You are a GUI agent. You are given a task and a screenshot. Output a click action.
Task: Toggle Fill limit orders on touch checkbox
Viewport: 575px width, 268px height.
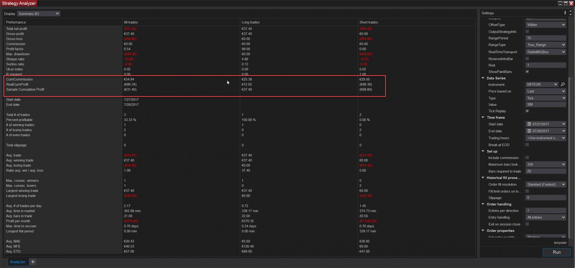tap(527, 191)
